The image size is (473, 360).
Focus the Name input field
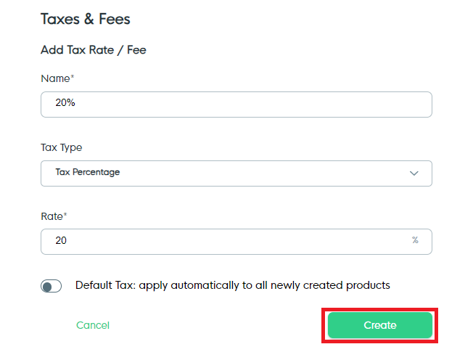coord(236,104)
